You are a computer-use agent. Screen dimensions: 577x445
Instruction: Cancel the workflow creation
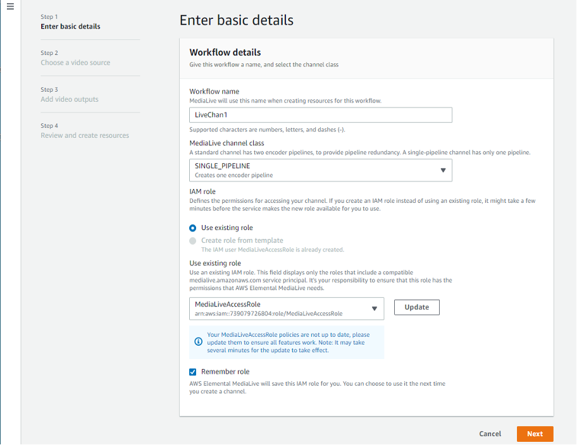[490, 434]
